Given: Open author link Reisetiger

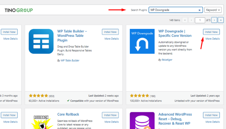Looking at the screenshot, I should [x=167, y=60].
